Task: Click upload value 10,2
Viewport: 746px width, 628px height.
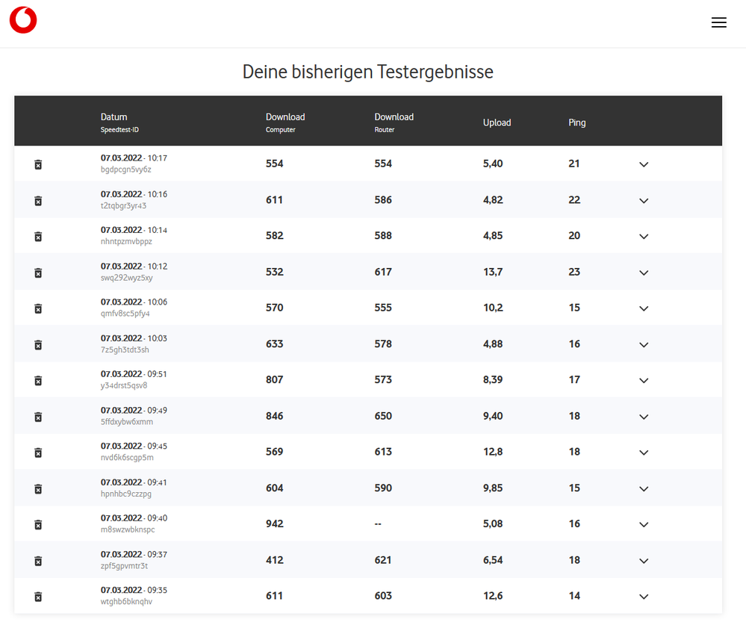Action: [493, 308]
